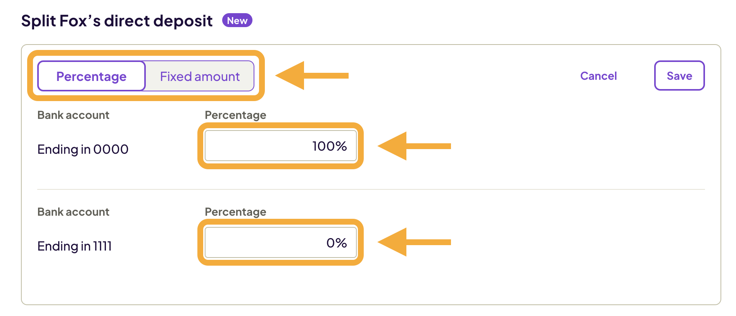Click the Percentage column header

[235, 115]
